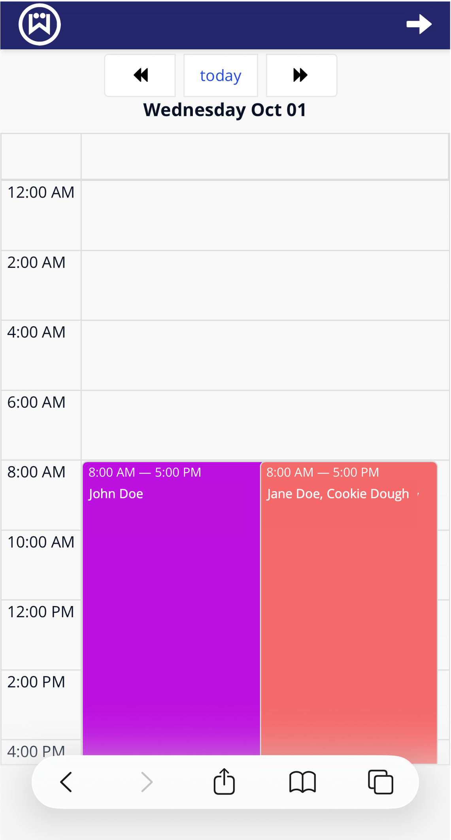Click the 8:00 AM time label
The width and height of the screenshot is (451, 840).
[36, 472]
